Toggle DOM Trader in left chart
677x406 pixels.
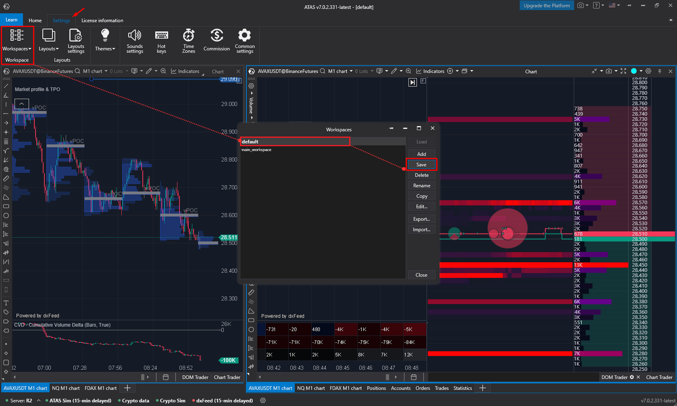click(x=195, y=377)
